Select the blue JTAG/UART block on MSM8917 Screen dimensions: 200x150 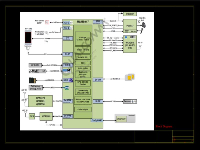click(97, 120)
